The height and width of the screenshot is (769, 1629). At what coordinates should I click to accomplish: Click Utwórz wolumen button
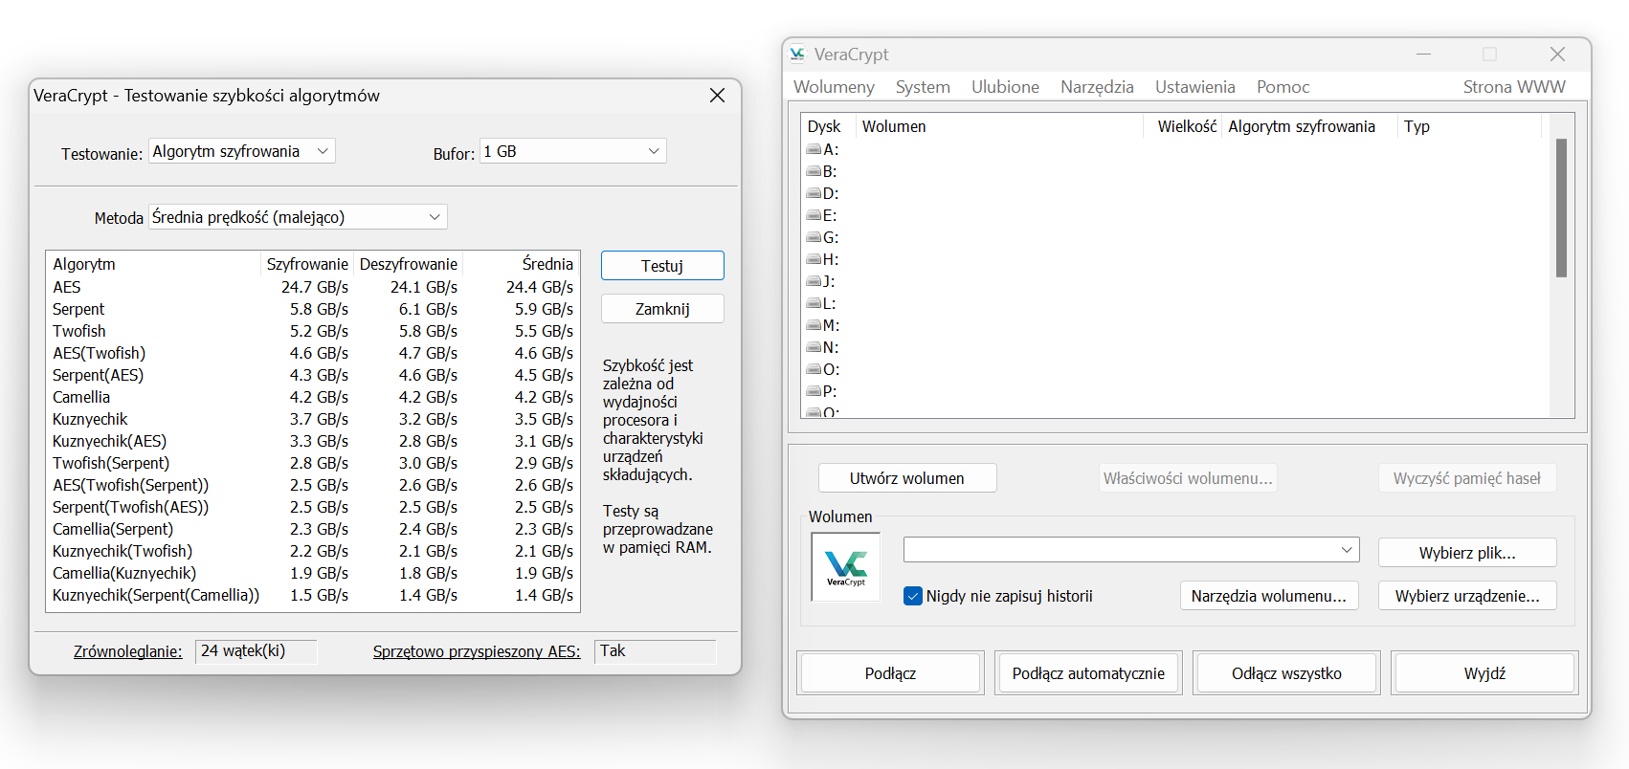pyautogui.click(x=906, y=478)
